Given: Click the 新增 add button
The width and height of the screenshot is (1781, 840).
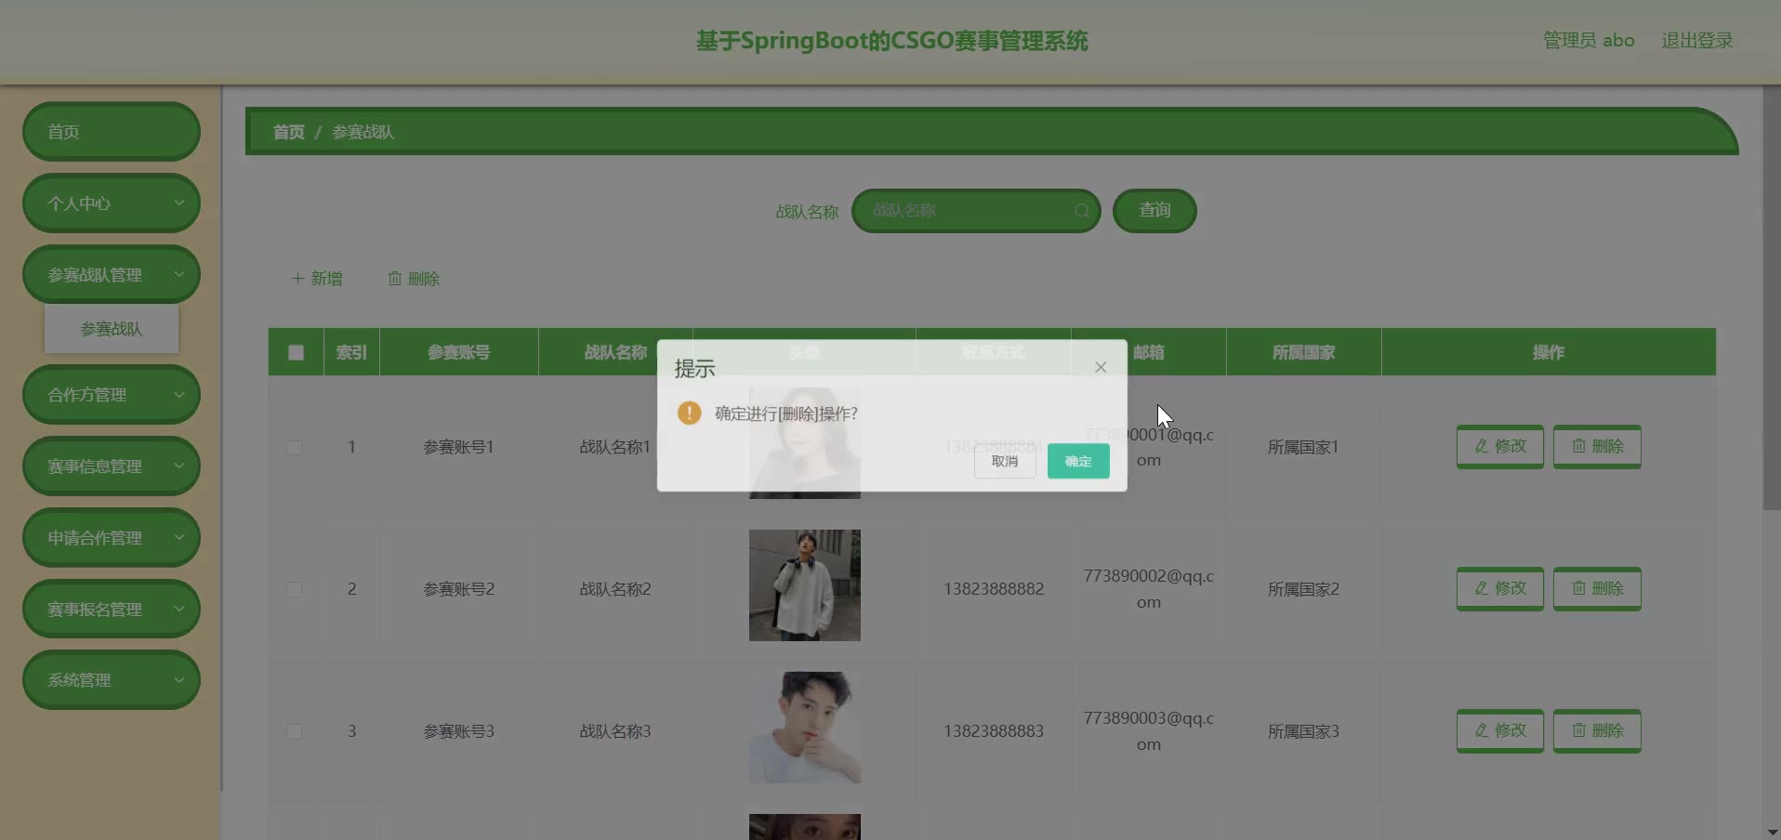Looking at the screenshot, I should pos(317,279).
